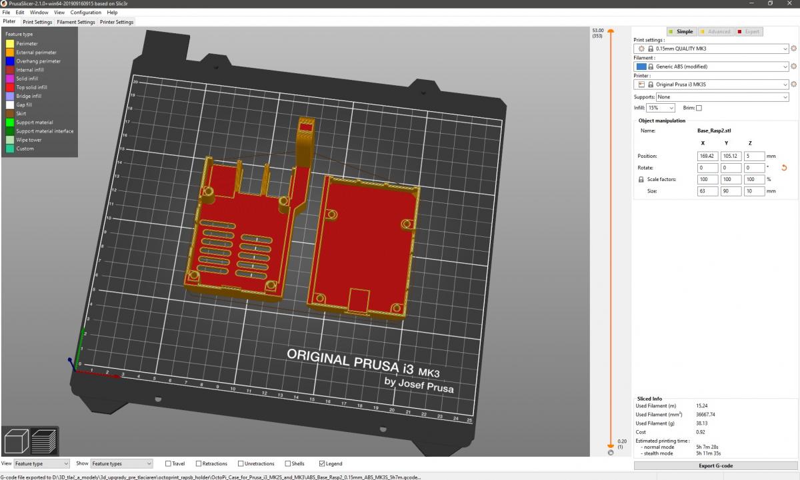Click the printer icon in Printer preset dropdown
800x480 pixels.
point(641,85)
